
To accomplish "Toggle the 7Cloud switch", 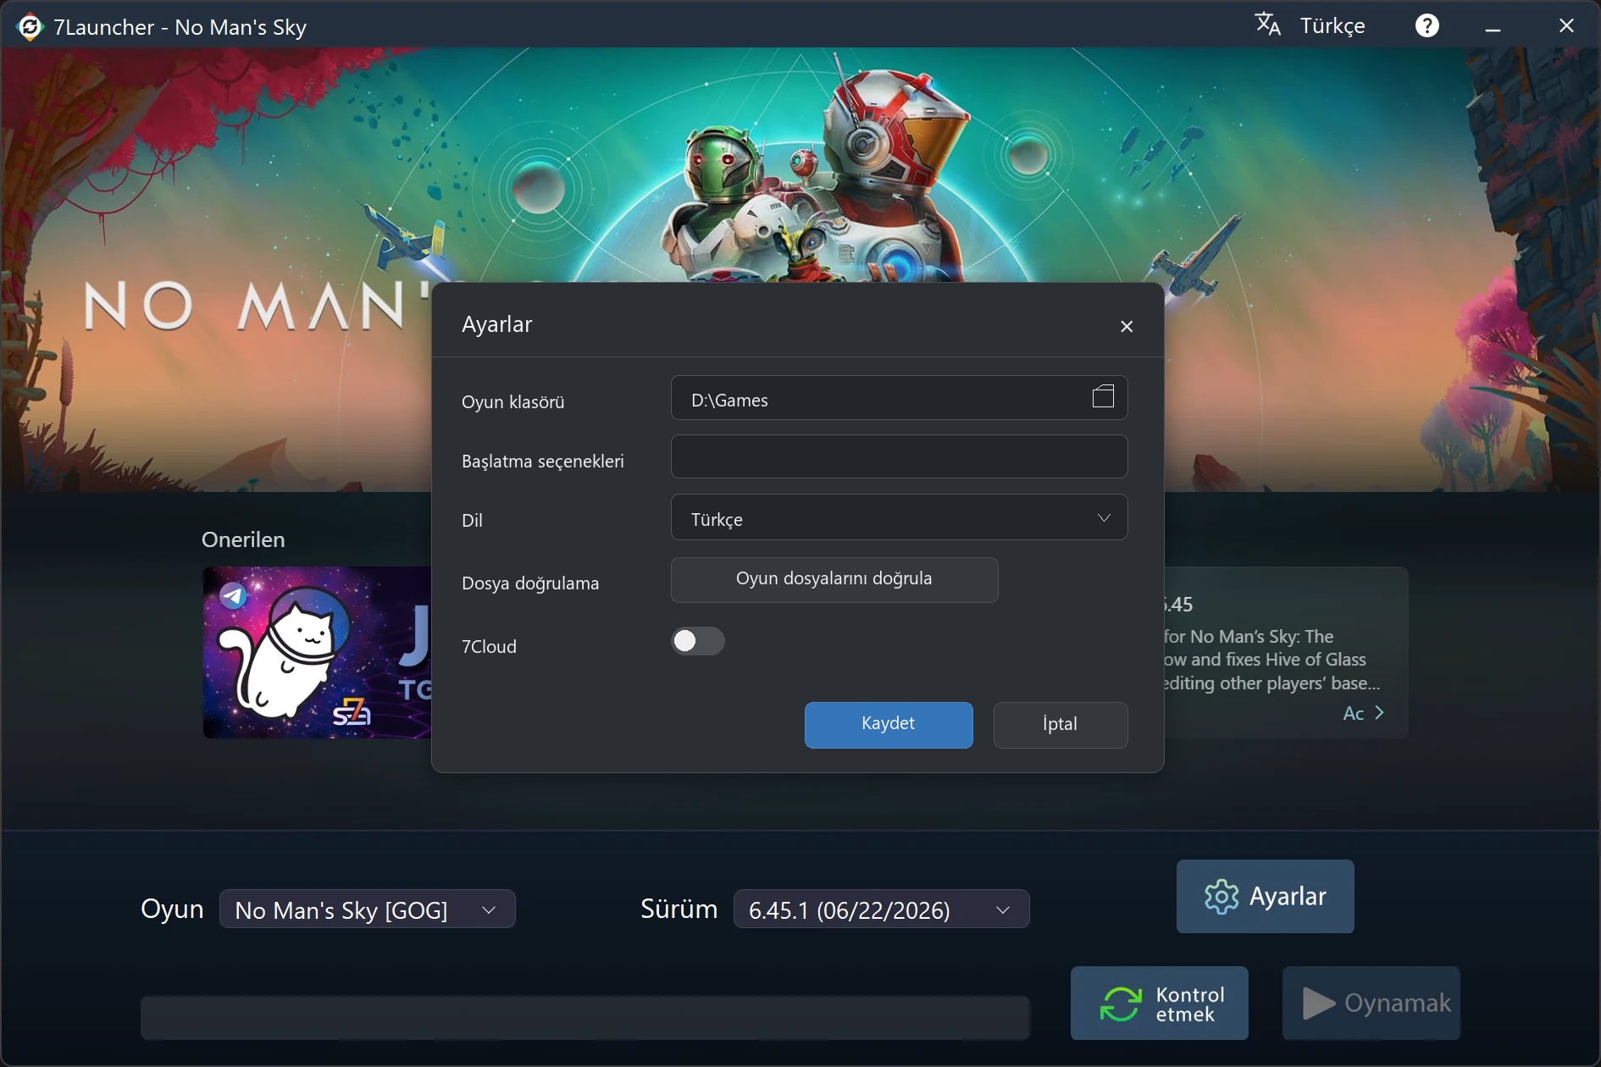I will click(x=698, y=641).
